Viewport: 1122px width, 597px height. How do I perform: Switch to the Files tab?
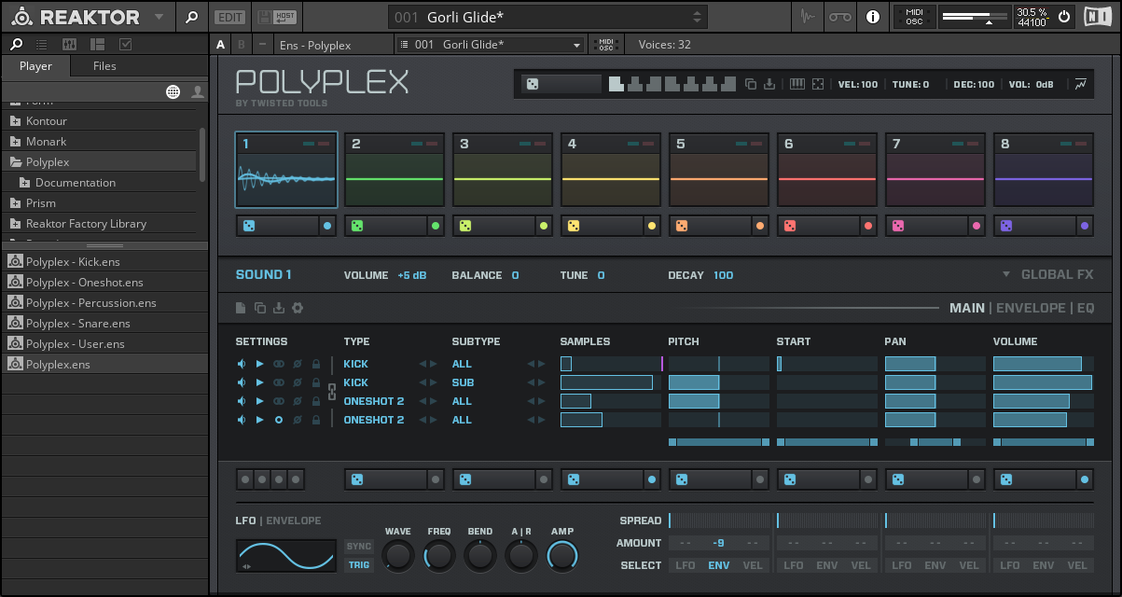104,66
